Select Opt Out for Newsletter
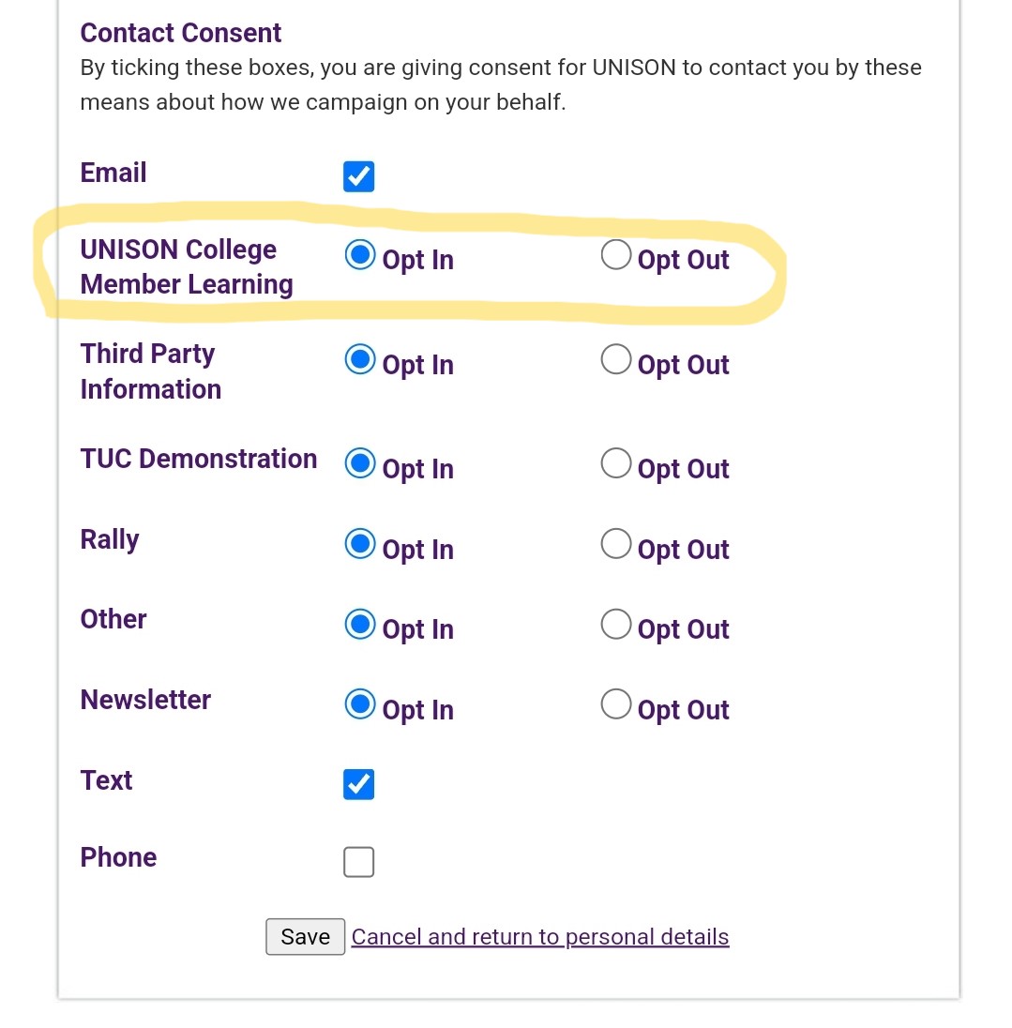The height and width of the screenshot is (1028, 1012). [x=615, y=704]
